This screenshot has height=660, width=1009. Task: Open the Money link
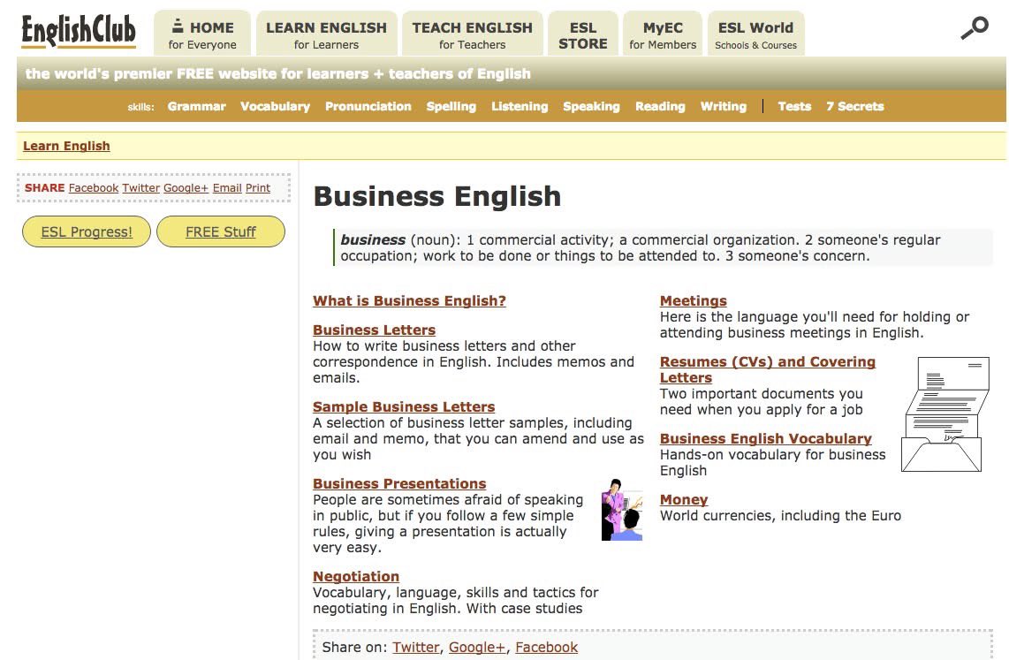point(683,499)
